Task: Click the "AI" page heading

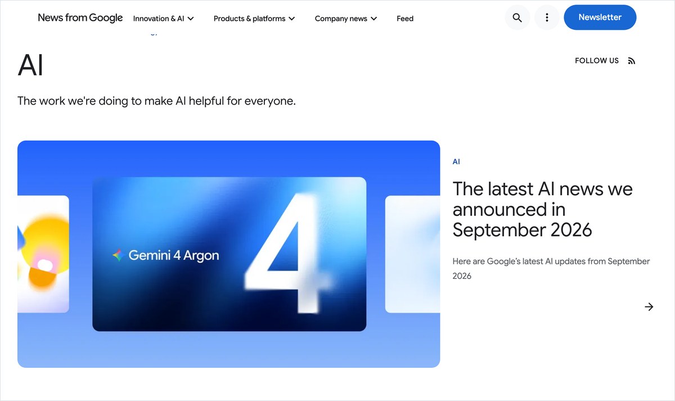Action: click(x=31, y=65)
